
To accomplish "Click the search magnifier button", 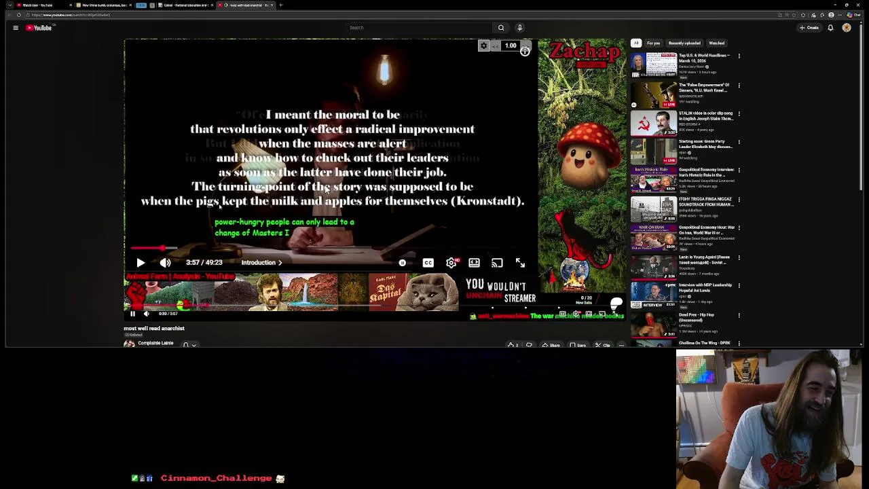I will coord(501,28).
